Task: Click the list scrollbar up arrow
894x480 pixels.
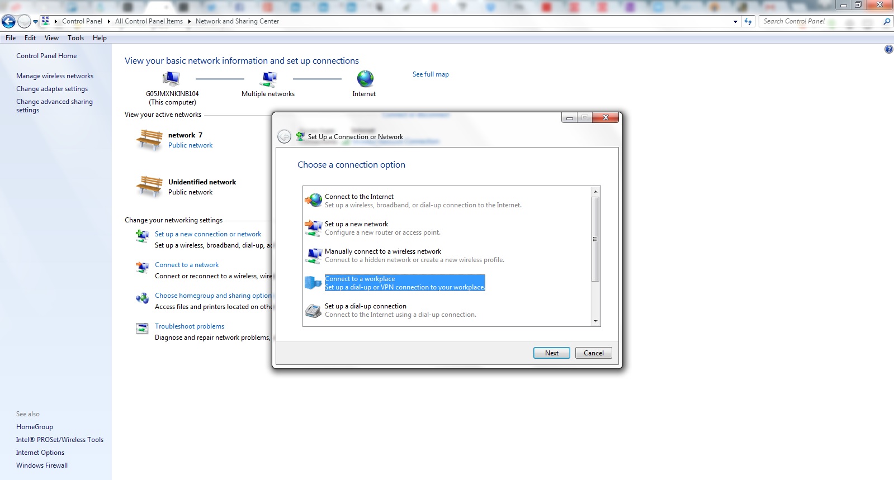Action: click(x=595, y=191)
